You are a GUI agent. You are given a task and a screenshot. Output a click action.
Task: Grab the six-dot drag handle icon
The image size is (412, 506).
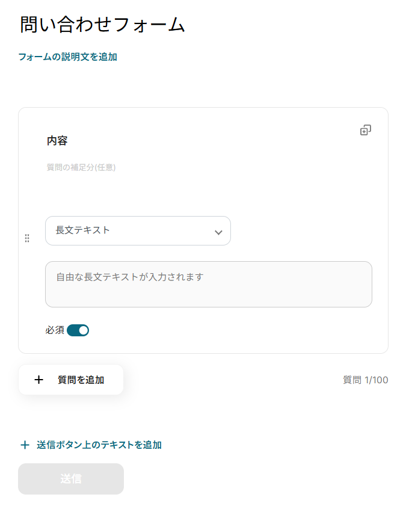pyautogui.click(x=27, y=238)
